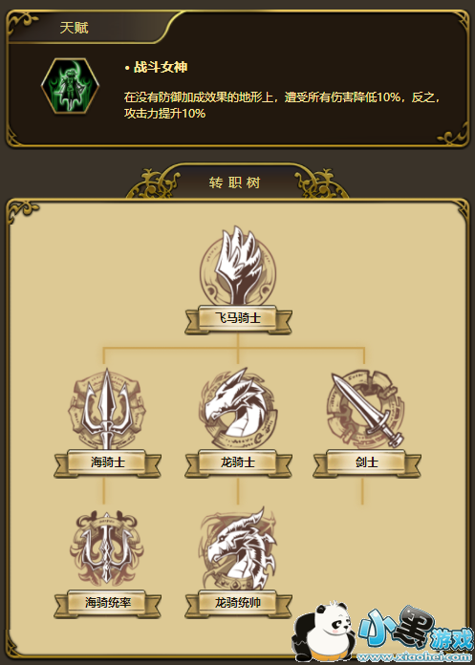The image size is (475, 665).
Task: Click the panda mascot logo
Action: (324, 632)
